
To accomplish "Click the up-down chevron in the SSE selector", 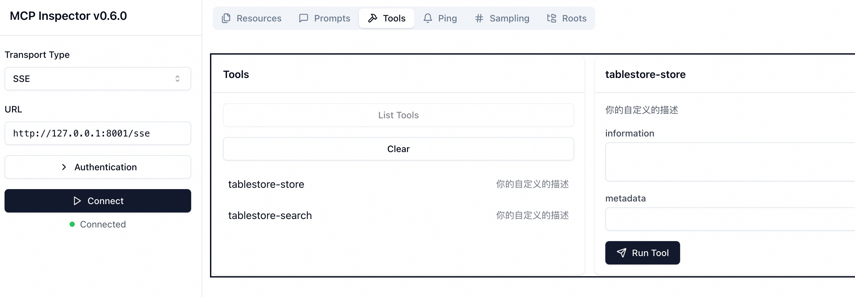I will 177,79.
